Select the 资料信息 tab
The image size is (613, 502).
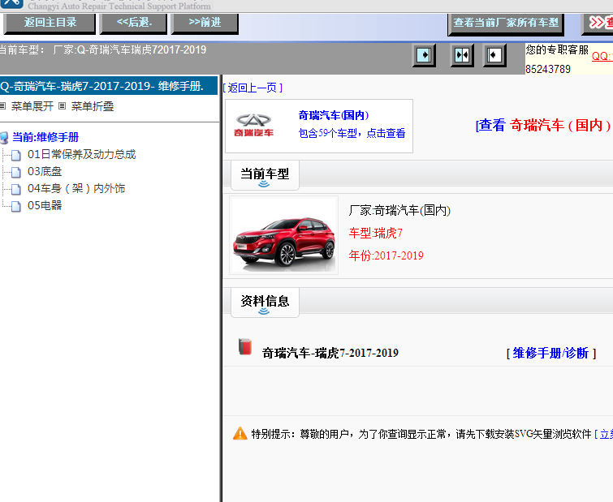coord(265,303)
